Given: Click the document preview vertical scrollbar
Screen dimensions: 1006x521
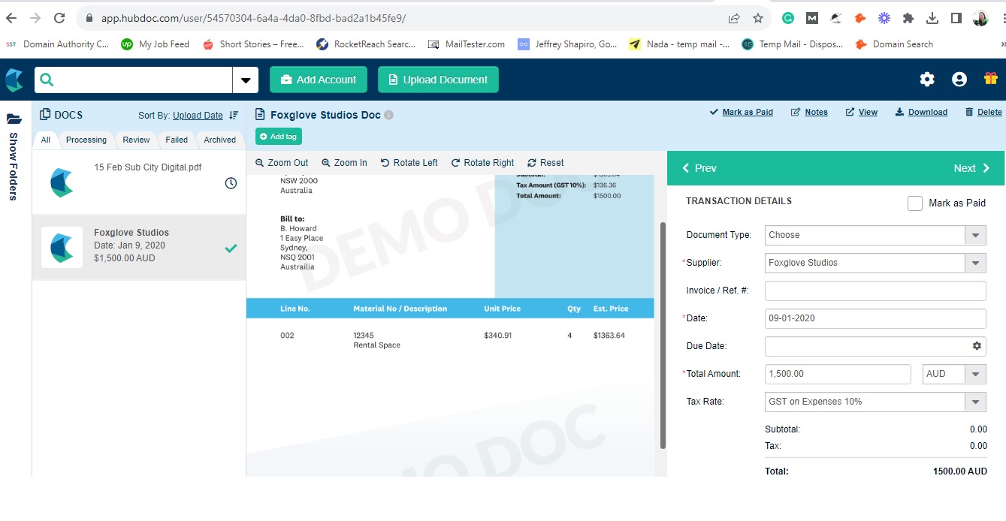Looking at the screenshot, I should coord(663,336).
